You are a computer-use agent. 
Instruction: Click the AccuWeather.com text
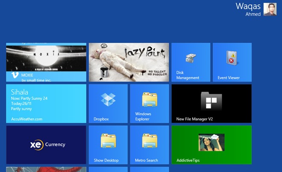click(26, 119)
